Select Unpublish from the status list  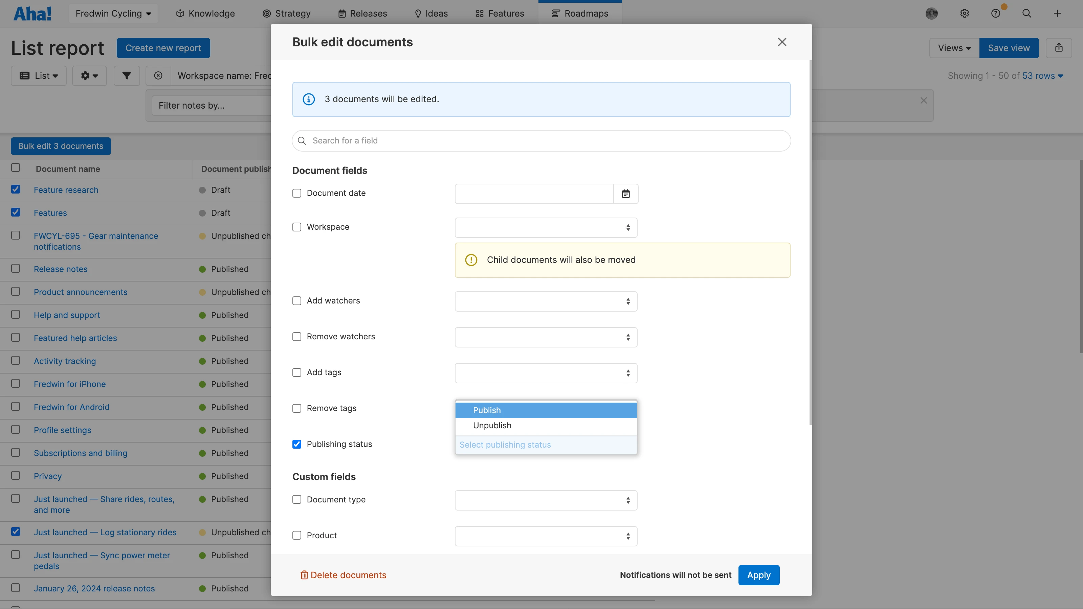coord(492,425)
